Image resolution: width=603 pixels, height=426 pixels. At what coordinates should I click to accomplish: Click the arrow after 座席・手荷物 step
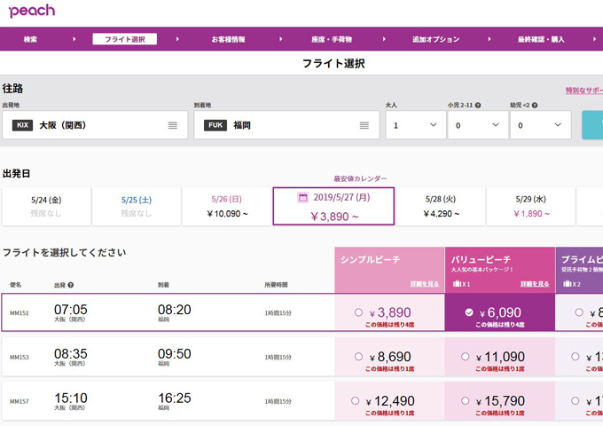point(384,39)
